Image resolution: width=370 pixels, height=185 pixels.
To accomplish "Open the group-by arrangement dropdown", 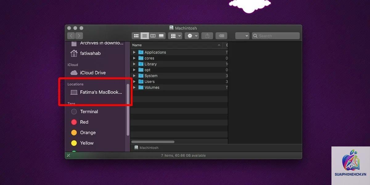I will pyautogui.click(x=175, y=36).
